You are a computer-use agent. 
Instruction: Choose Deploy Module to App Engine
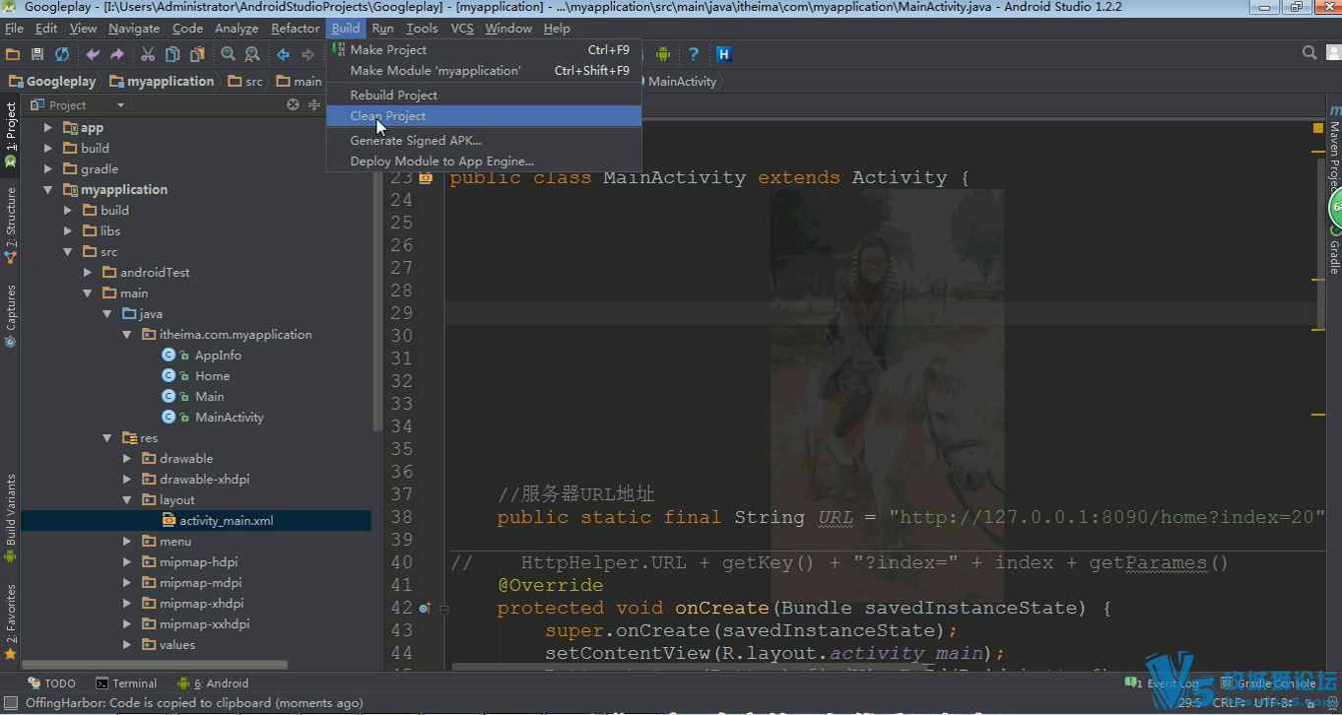[x=484, y=162]
